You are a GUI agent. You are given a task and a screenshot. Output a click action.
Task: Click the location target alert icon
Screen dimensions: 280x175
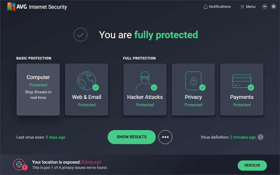(19, 164)
